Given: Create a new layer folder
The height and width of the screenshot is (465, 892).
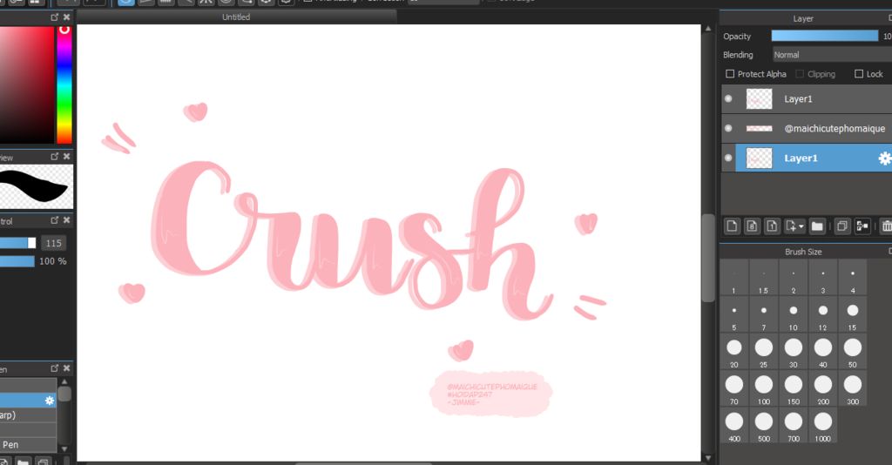Looking at the screenshot, I should click(x=817, y=226).
